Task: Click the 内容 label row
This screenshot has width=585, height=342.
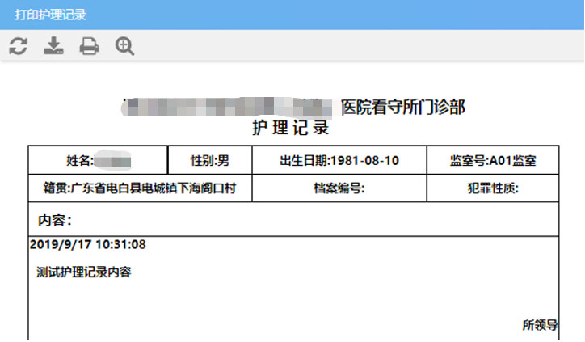Action: click(x=293, y=220)
